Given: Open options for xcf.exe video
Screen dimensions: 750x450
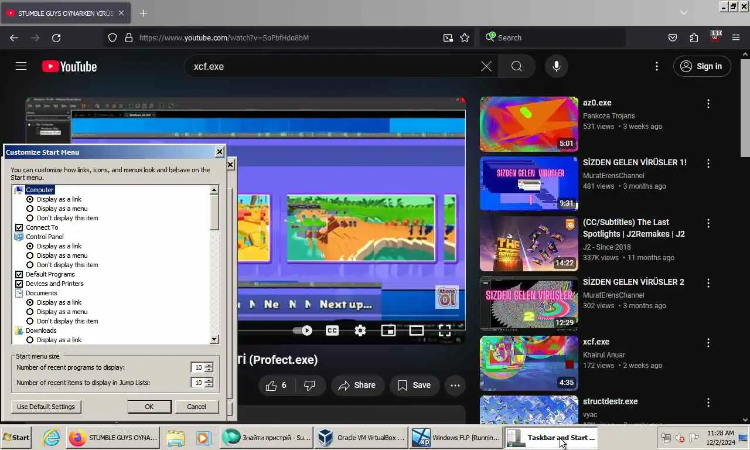Looking at the screenshot, I should coord(708,343).
